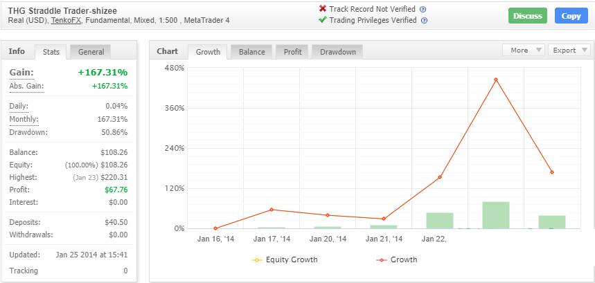Open the More dropdown menu

524,51
